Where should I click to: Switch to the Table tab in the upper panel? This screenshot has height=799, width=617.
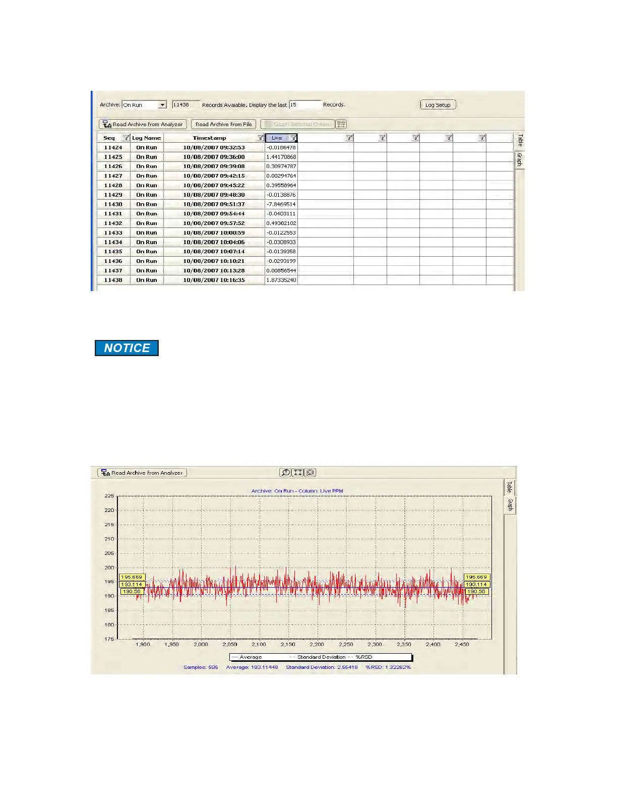pyautogui.click(x=520, y=141)
